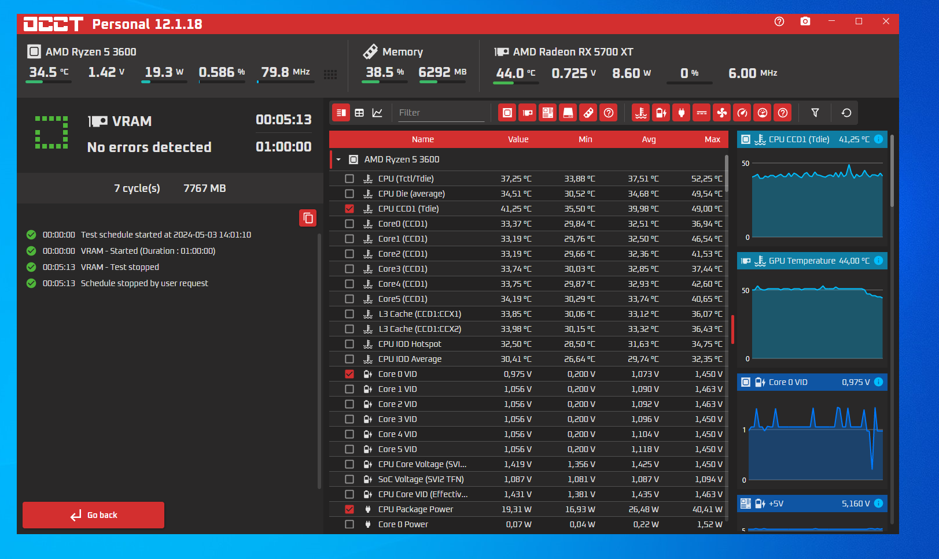Switch to the split list-and-graph view
The width and height of the screenshot is (939, 559).
pos(341,113)
